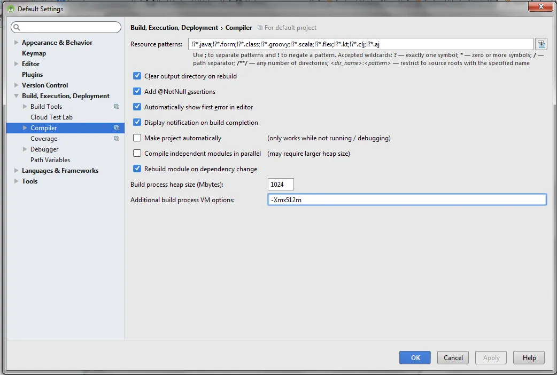Click the Apply button
Screen dimensions: 557x375
491,357
